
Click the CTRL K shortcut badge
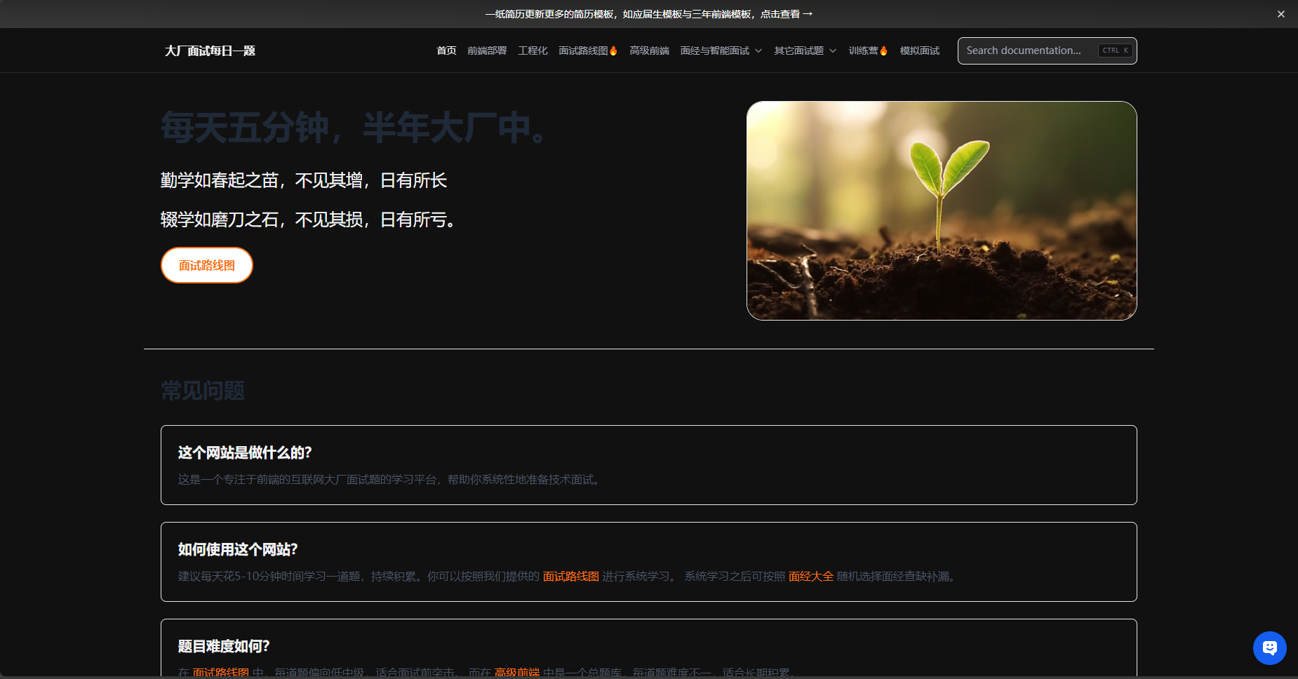[x=1115, y=51]
